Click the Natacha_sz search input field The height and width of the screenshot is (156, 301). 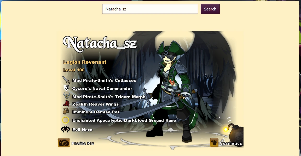(150, 9)
